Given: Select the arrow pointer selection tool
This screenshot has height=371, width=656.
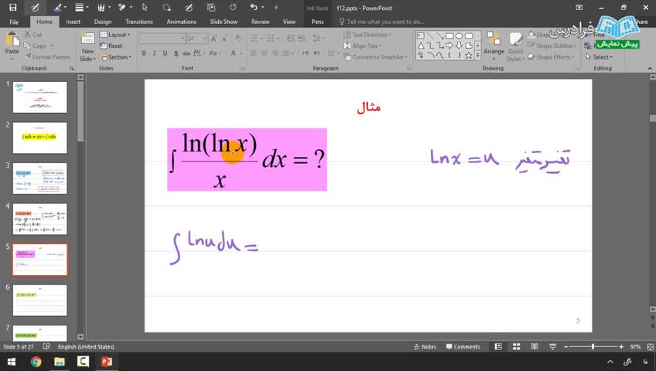Looking at the screenshot, I should point(145,8).
